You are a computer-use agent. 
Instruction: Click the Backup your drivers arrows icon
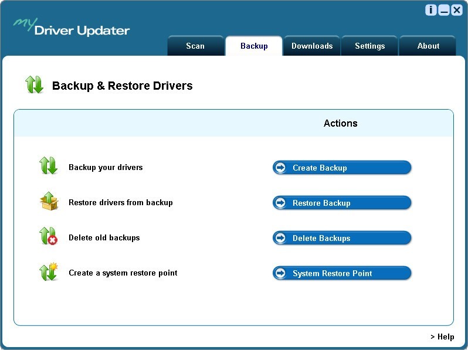(x=48, y=165)
